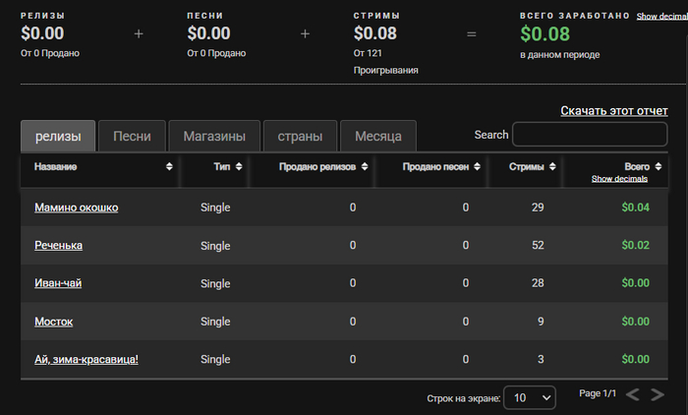Screen dimensions: 688x415
Task: Focus the Search input field
Action: click(x=590, y=135)
